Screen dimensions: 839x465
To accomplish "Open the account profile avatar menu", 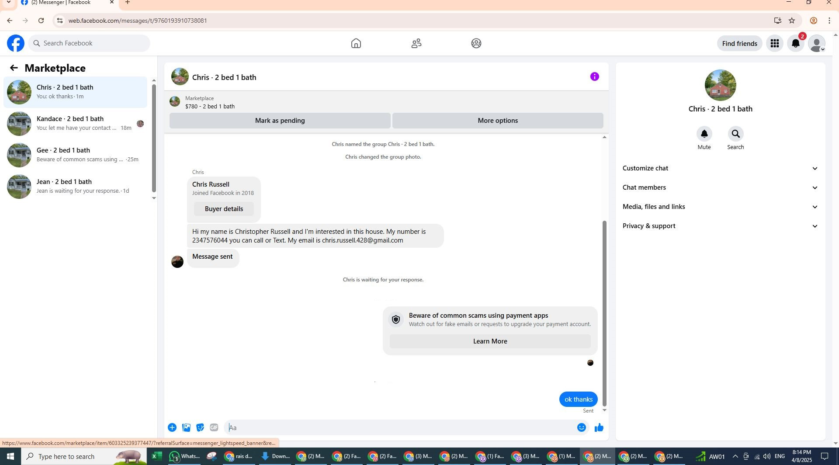I will pyautogui.click(x=817, y=43).
